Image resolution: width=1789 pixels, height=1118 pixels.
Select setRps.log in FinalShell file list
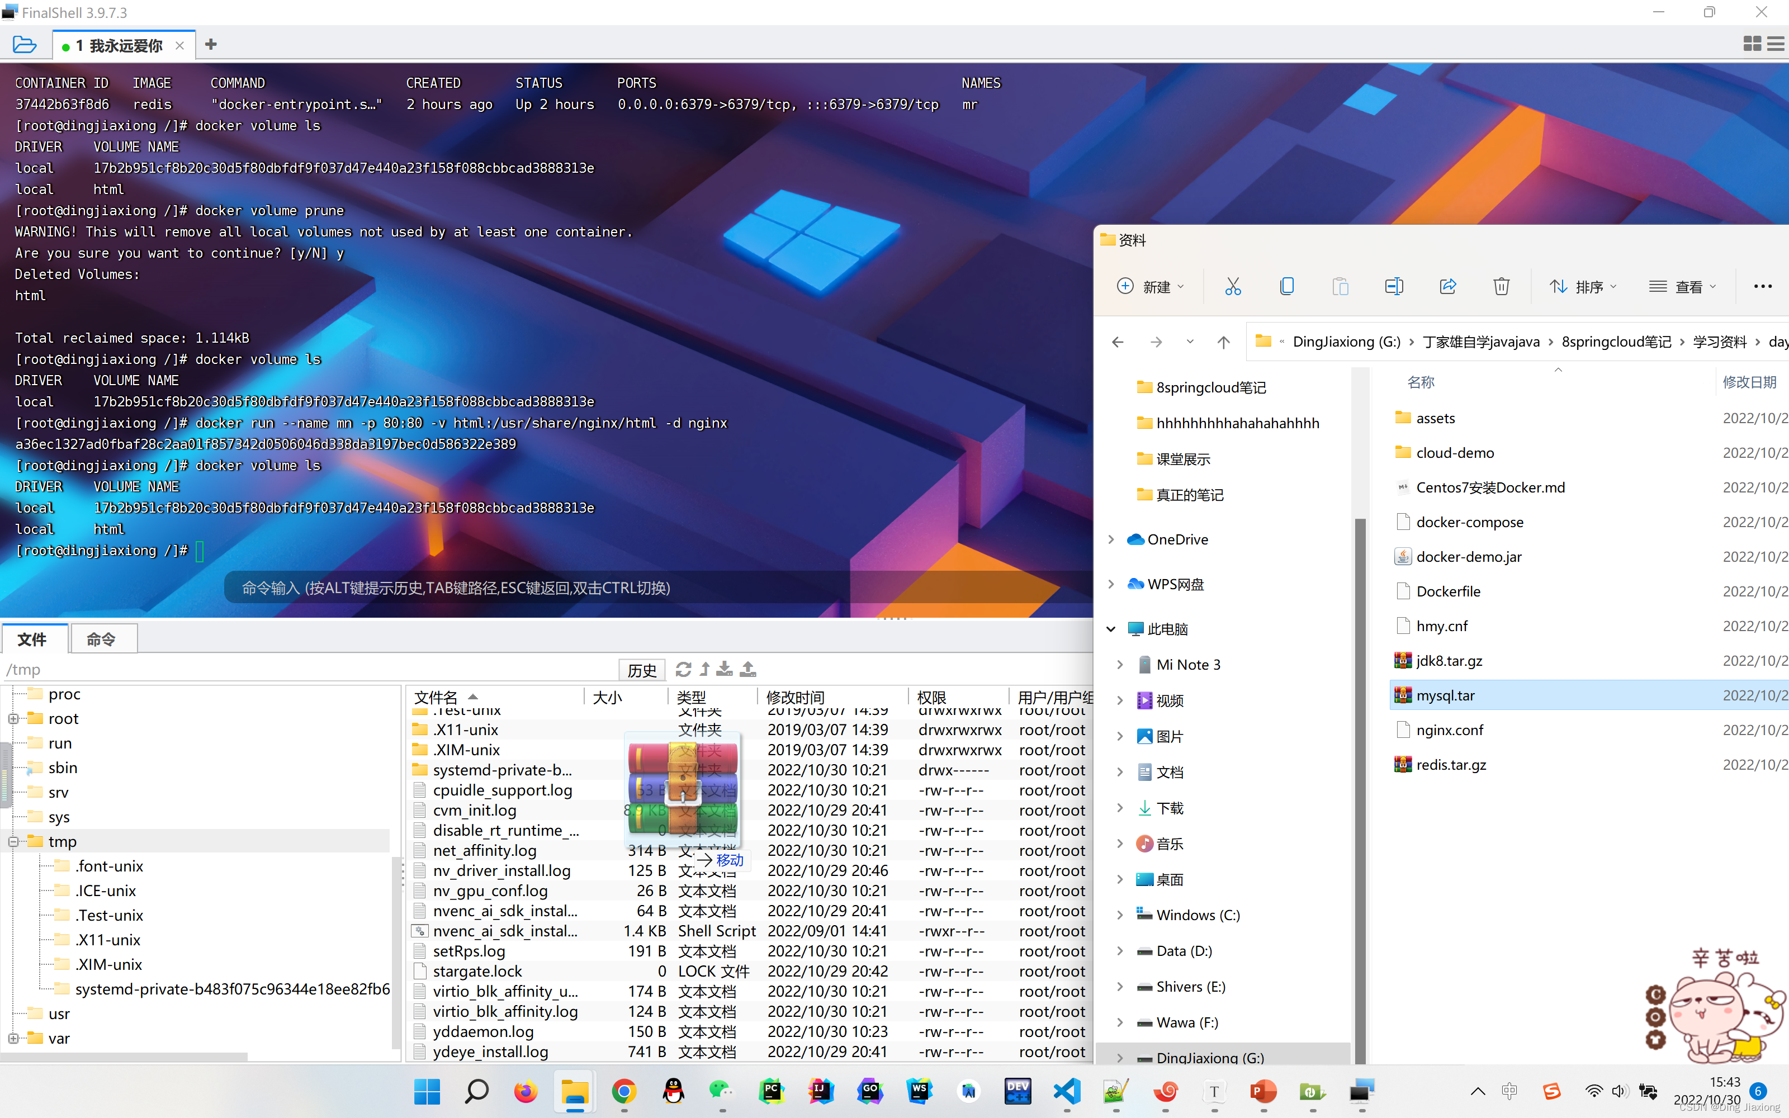750,951
